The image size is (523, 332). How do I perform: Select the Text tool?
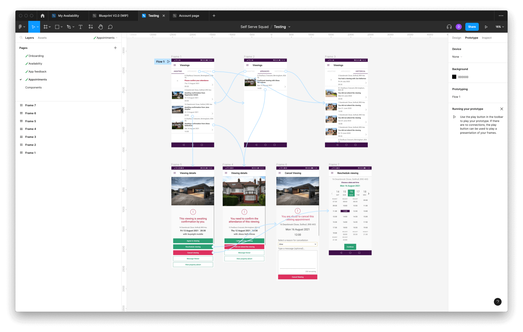(80, 27)
